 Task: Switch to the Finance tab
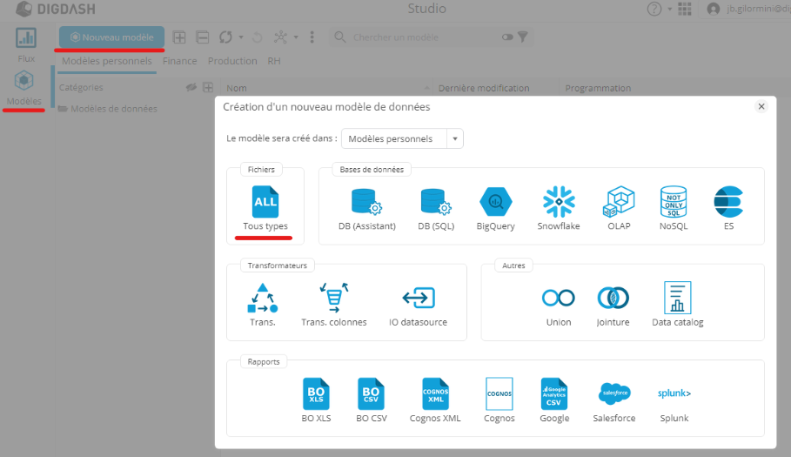179,61
